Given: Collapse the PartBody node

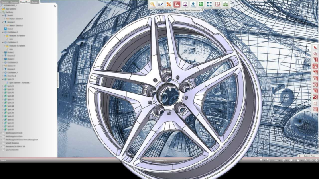Looking at the screenshot, I should coord(1,12).
